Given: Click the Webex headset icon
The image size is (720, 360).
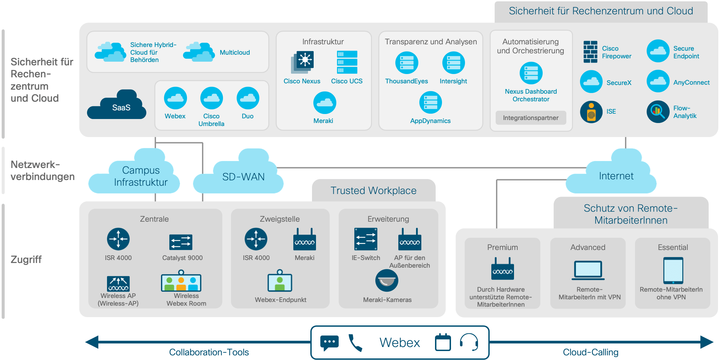Looking at the screenshot, I should (469, 342).
